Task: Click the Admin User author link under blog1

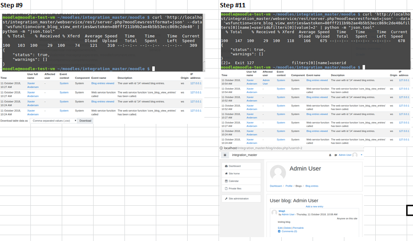Action: tap(288, 215)
